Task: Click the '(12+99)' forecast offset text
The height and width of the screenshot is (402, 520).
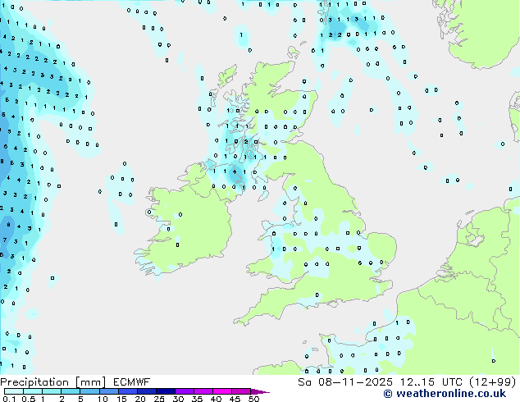Action: point(493,382)
